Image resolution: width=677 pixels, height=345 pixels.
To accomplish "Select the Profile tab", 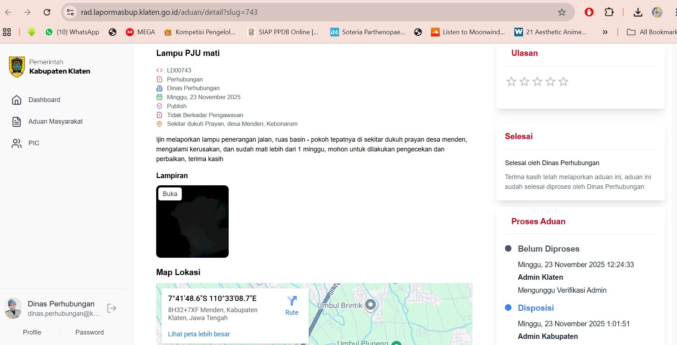I will tap(32, 332).
